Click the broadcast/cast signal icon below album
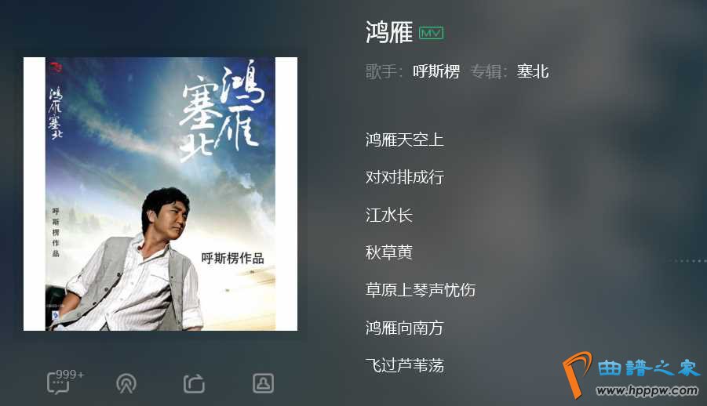The image size is (707, 406). pyautogui.click(x=126, y=383)
